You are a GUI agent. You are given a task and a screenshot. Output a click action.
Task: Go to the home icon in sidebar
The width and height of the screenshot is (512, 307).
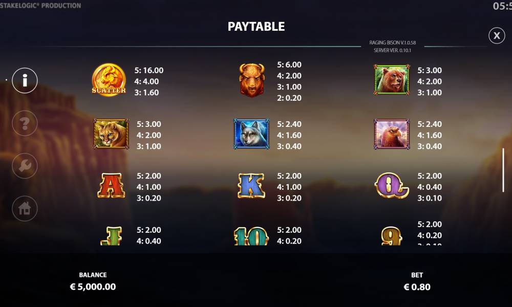tap(25, 208)
